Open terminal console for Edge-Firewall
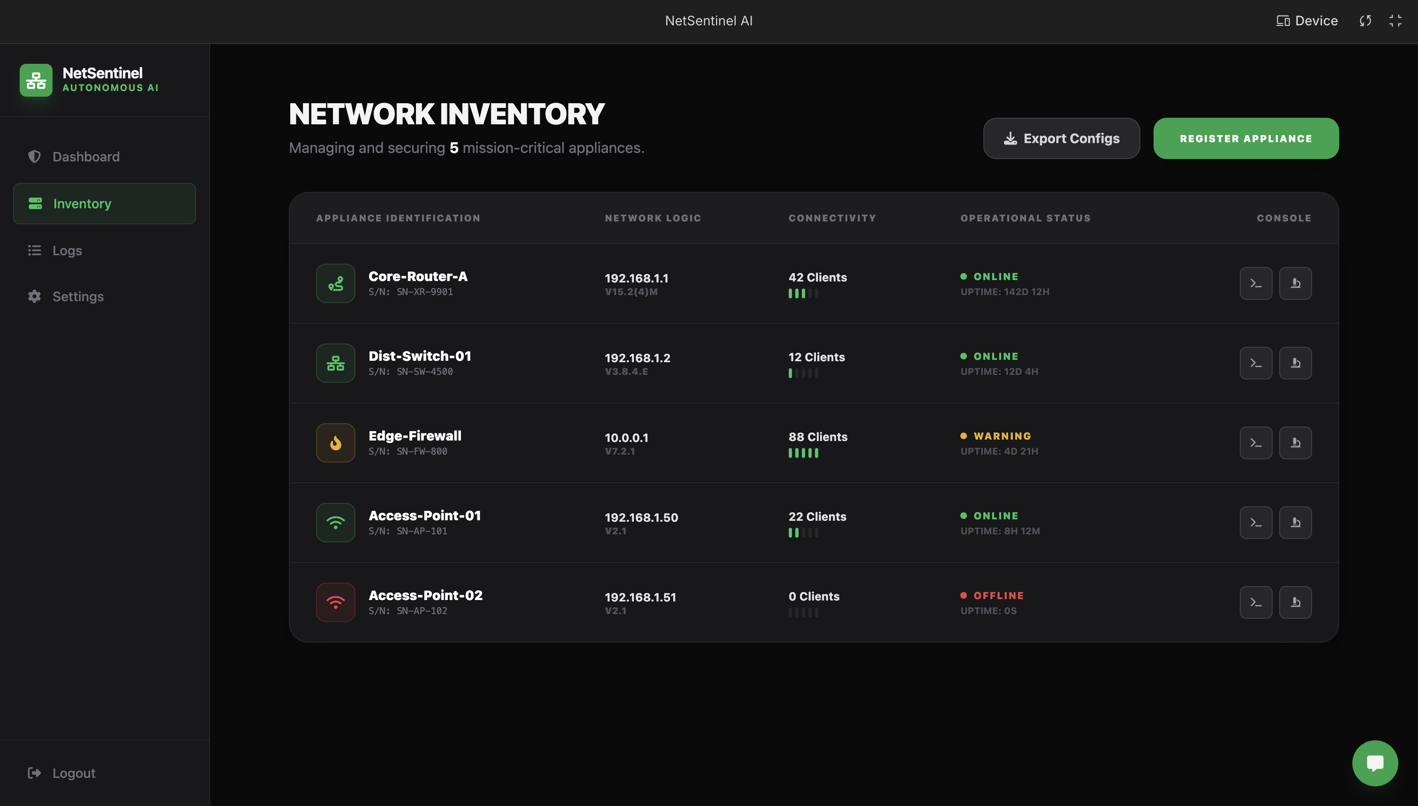The height and width of the screenshot is (806, 1418). point(1255,443)
